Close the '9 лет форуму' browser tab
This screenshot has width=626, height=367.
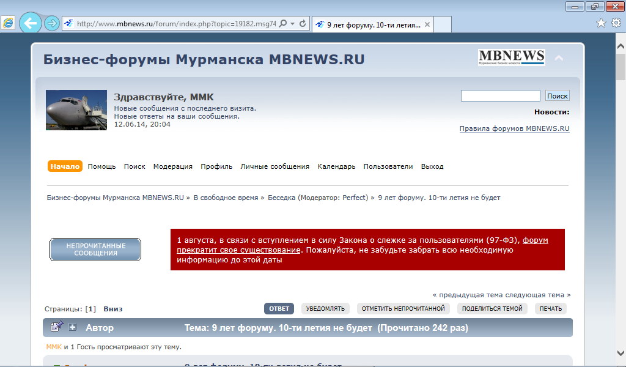[x=427, y=25]
